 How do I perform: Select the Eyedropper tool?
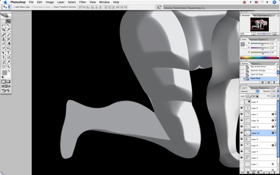click(x=8, y=62)
